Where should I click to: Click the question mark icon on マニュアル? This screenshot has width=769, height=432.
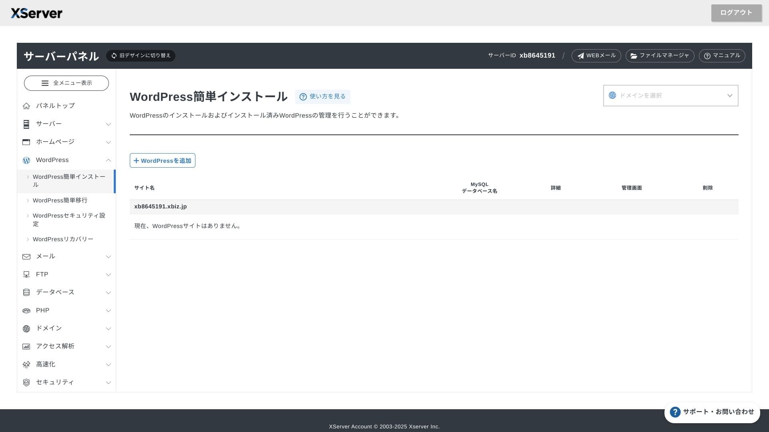point(707,56)
